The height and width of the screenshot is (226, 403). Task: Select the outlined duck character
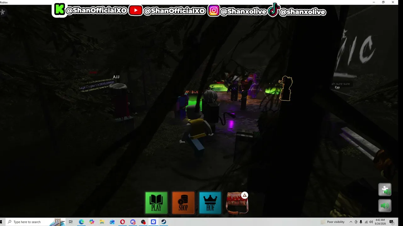(x=286, y=88)
